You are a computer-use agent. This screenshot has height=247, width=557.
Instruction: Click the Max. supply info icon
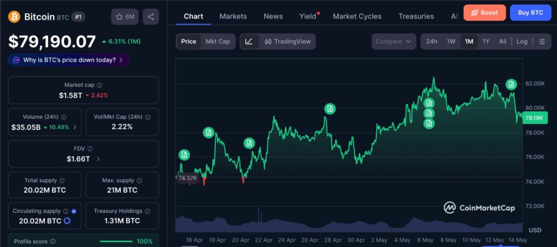(x=139, y=180)
